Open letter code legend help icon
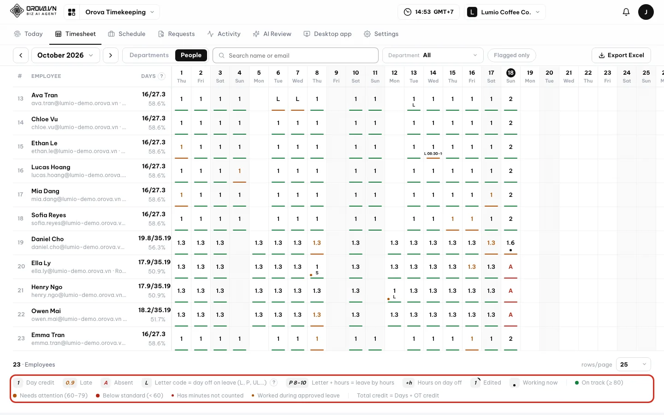The width and height of the screenshot is (664, 415). tap(273, 383)
